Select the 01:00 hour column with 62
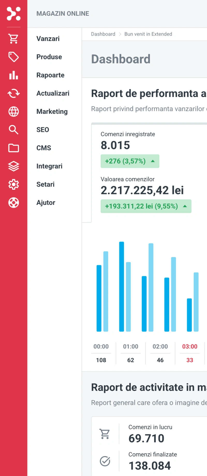This screenshot has height=476, width=207. pos(131,353)
